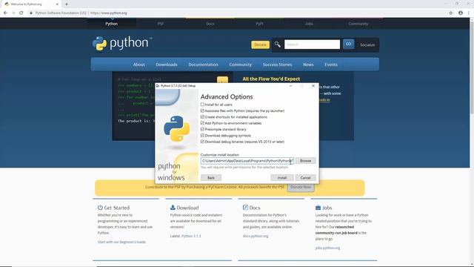Select the Python top tab
This screenshot has width=474, height=267.
click(x=112, y=24)
